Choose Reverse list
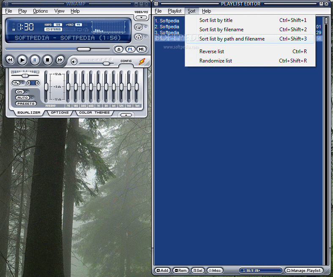Screen dimensions: 333x277 click(250, 52)
